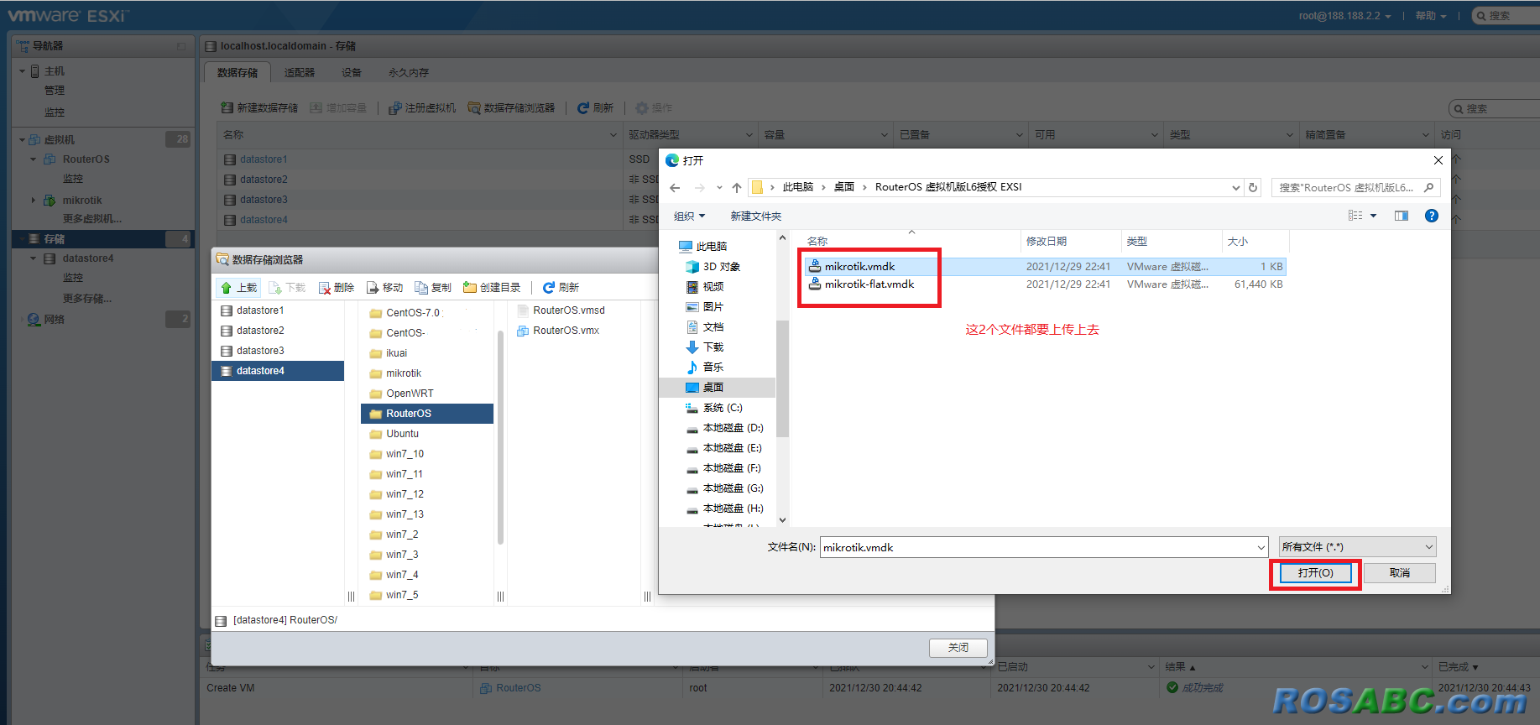Select 3D Objects (3D 对象) in sidebar
1540x725 pixels.
tap(713, 267)
